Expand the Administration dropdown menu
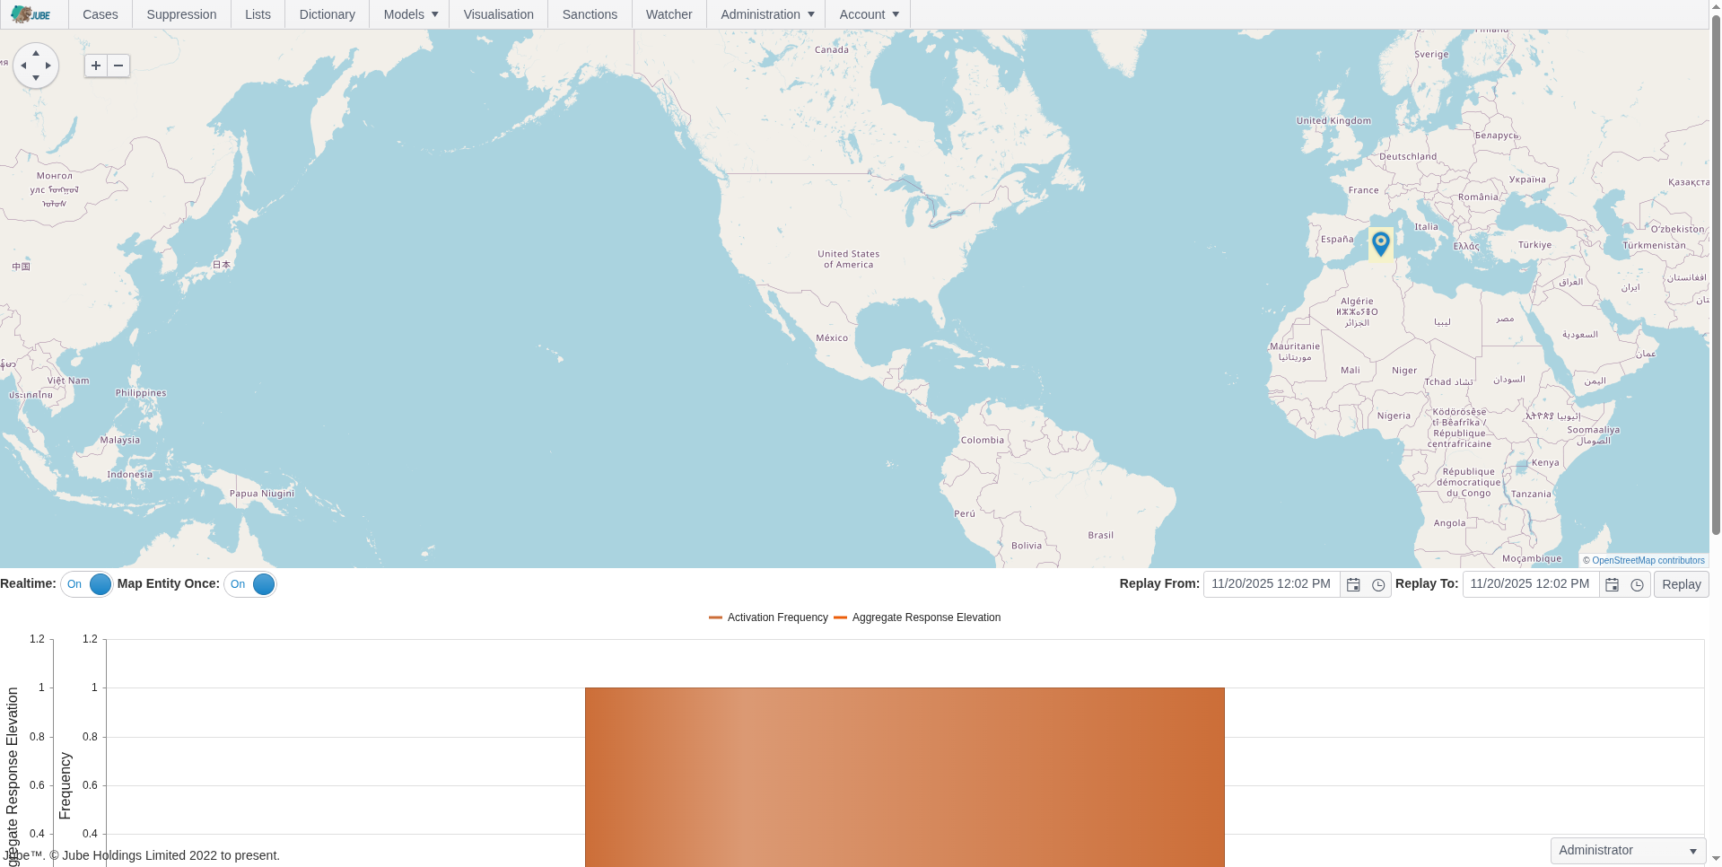The width and height of the screenshot is (1722, 867). [766, 14]
